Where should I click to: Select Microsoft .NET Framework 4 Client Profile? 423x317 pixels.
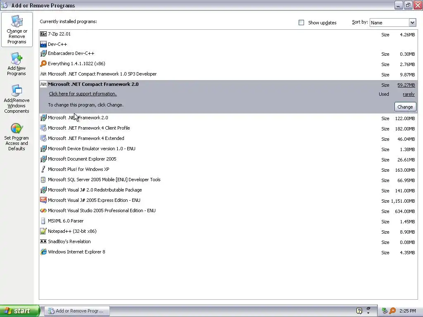pyautogui.click(x=89, y=128)
